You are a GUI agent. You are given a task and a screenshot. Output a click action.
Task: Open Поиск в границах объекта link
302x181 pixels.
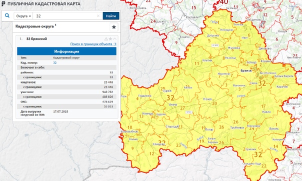click(x=93, y=44)
